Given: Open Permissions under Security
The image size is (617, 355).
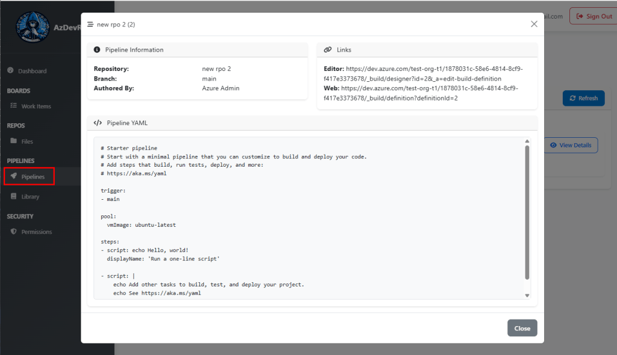Looking at the screenshot, I should click(x=37, y=232).
